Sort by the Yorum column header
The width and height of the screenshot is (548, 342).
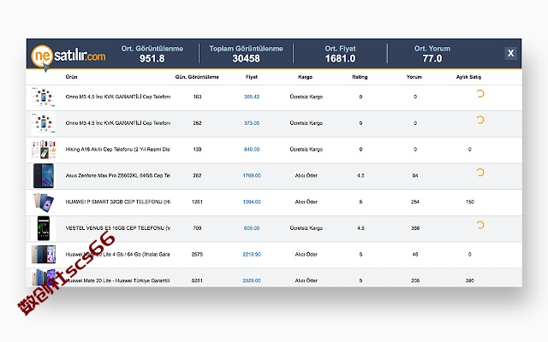[414, 77]
